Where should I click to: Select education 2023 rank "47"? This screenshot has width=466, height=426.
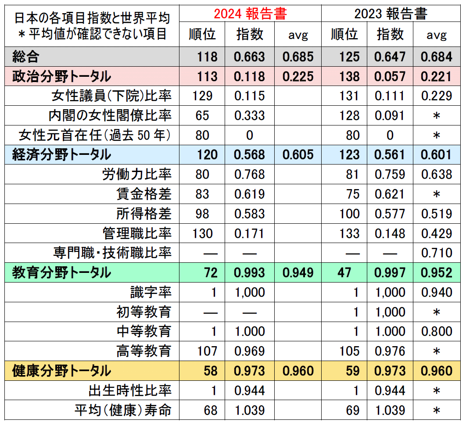(344, 273)
